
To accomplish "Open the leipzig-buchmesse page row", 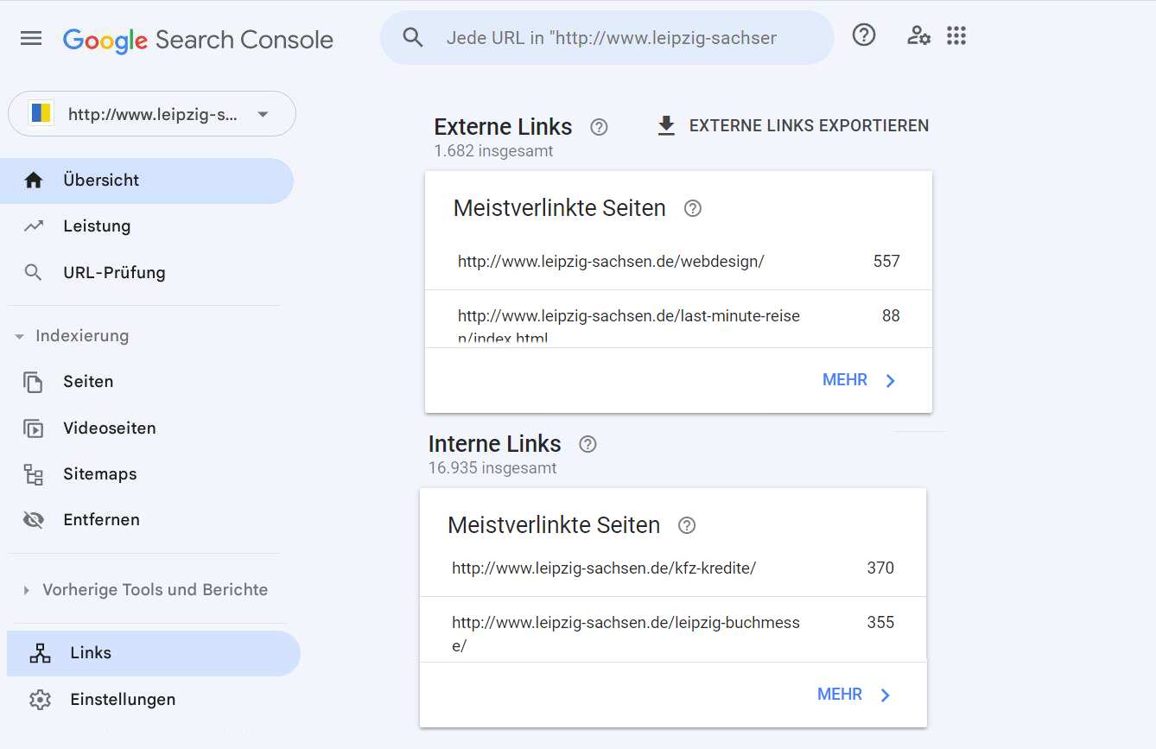I will (673, 630).
